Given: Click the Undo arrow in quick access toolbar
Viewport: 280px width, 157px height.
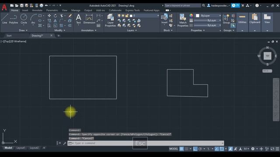Looking at the screenshot, I should coord(46,6).
